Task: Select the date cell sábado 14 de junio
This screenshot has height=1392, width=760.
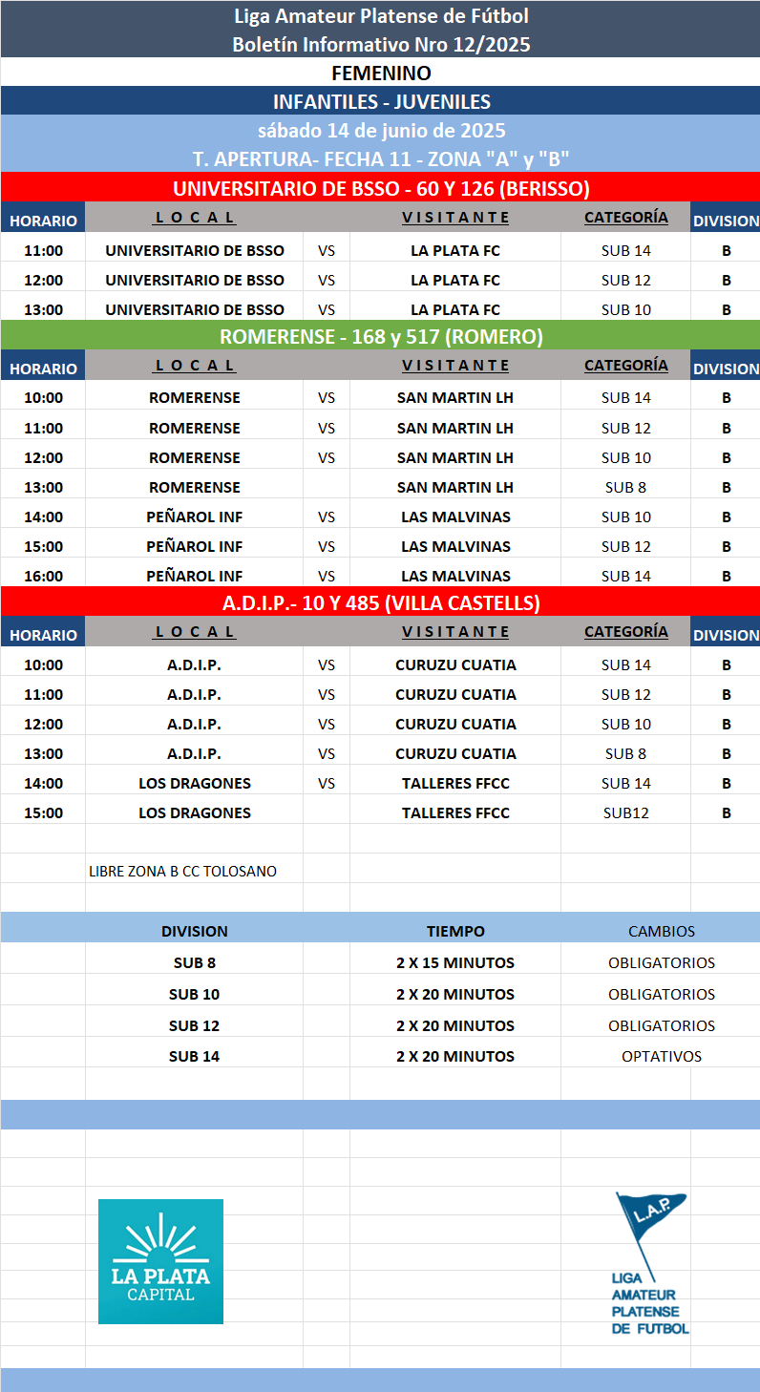Action: point(381,130)
